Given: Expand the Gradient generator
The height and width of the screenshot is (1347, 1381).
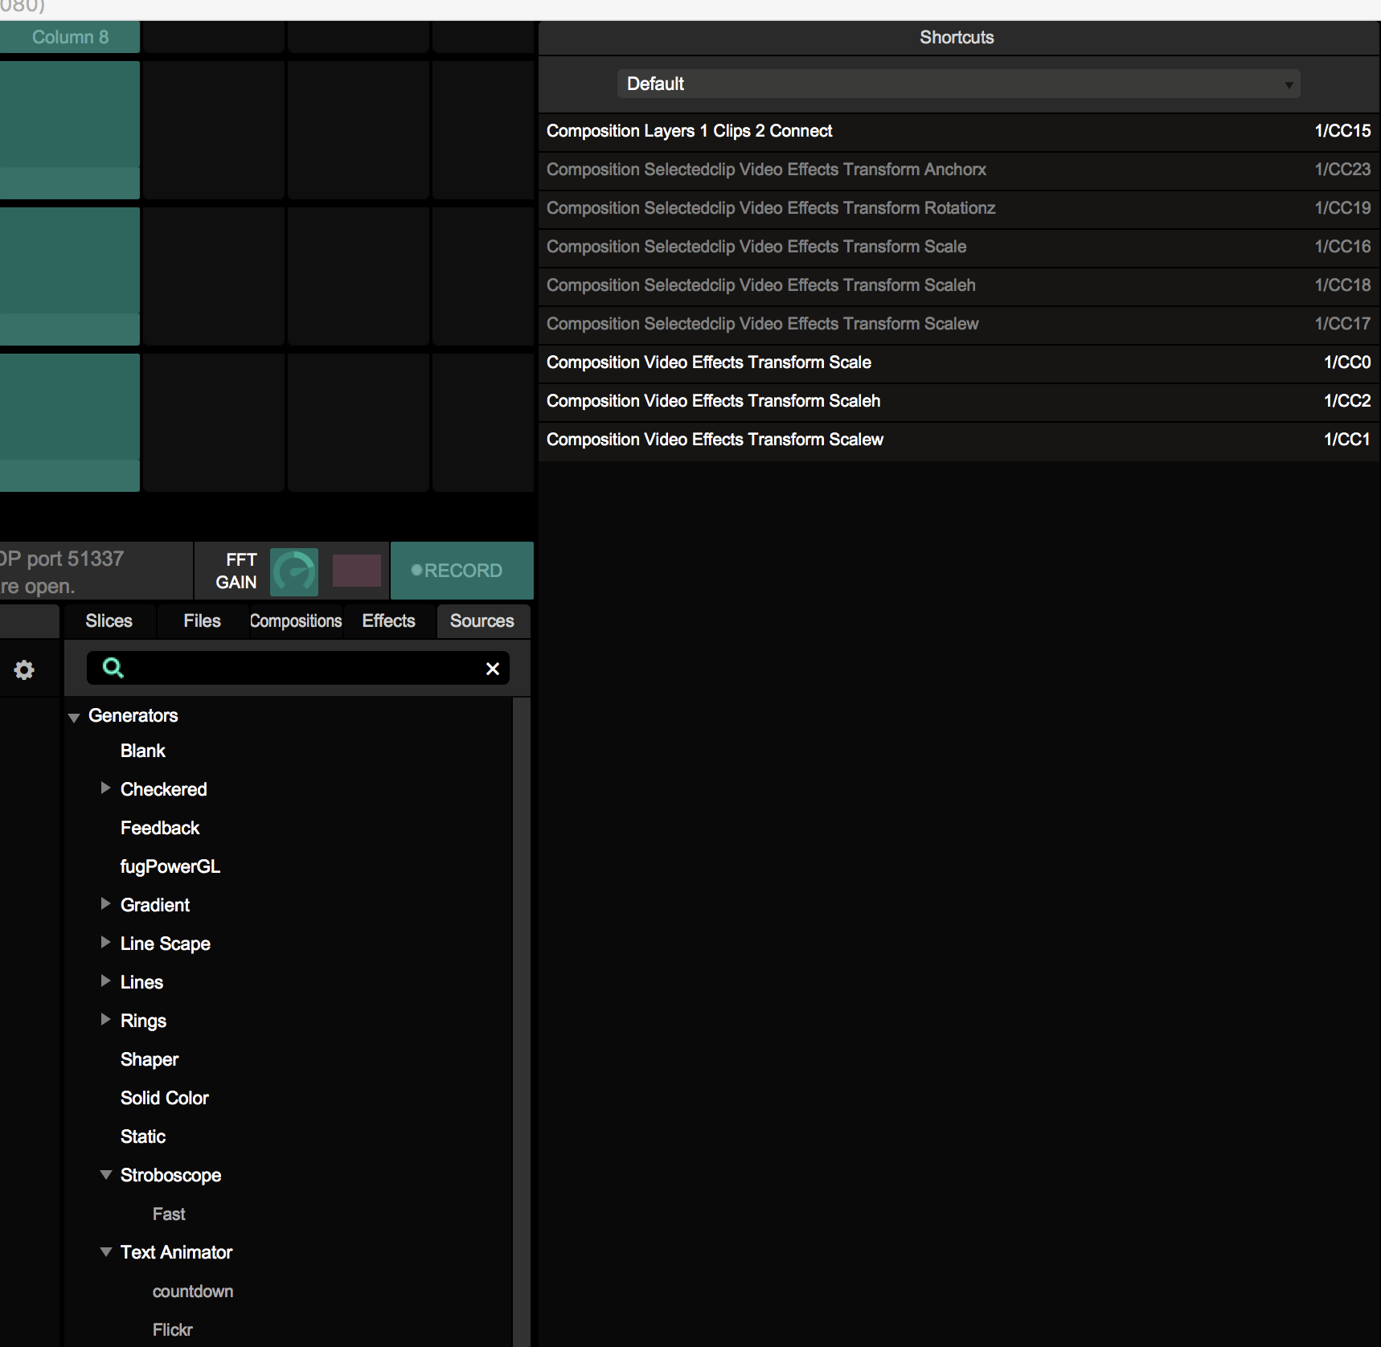Looking at the screenshot, I should pos(105,904).
